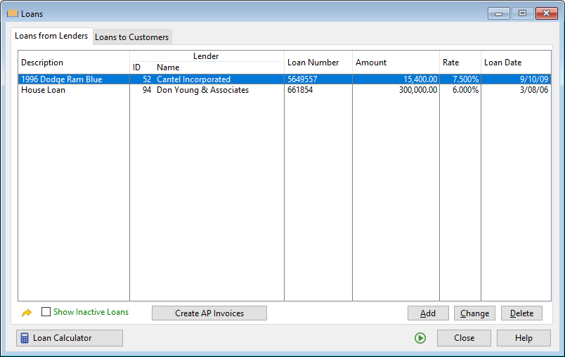Open Help for the Loans window
This screenshot has height=357, width=565.
pos(524,338)
